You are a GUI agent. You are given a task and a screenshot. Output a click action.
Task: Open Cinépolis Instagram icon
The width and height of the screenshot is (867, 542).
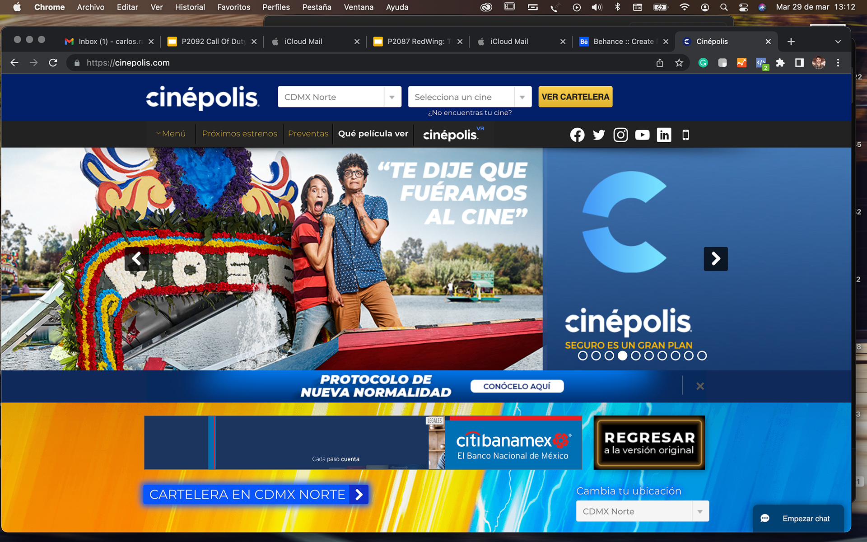click(620, 135)
